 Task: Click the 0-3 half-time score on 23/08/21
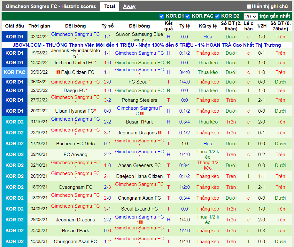coord(261,231)
